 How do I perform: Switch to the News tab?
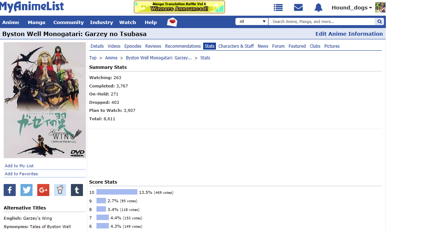[x=263, y=46]
